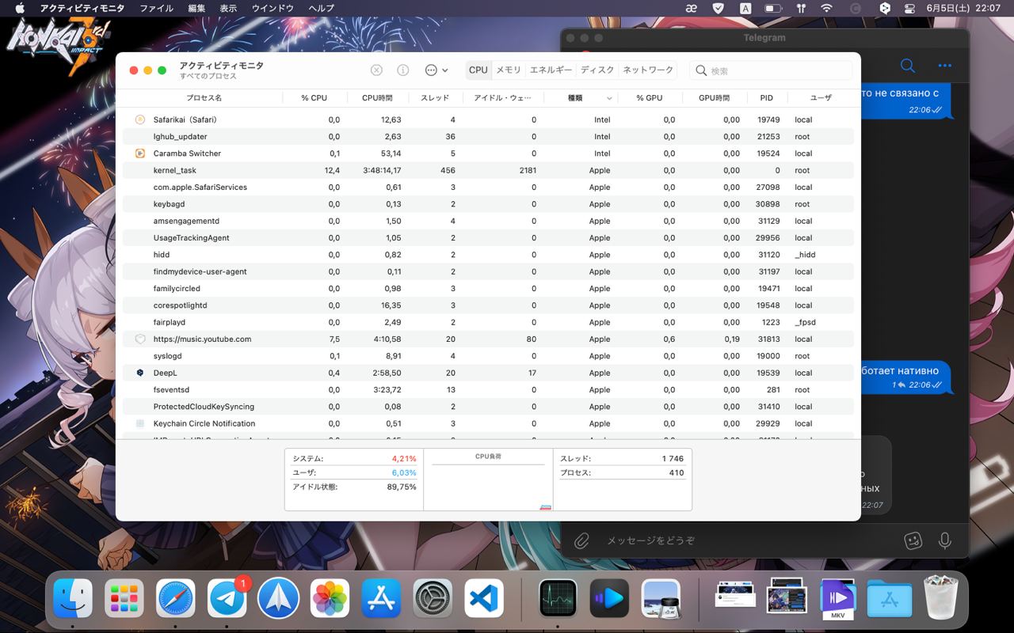Switch to the ディスク tab
Screen dimensions: 1014x633
(597, 70)
